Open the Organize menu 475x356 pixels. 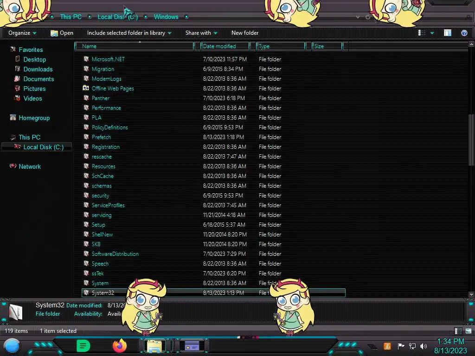point(22,33)
